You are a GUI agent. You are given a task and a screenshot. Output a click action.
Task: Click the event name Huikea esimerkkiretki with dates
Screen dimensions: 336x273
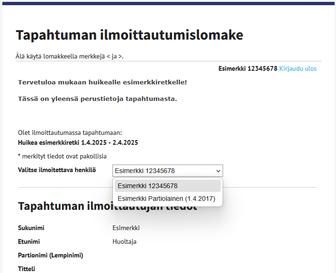78,142
